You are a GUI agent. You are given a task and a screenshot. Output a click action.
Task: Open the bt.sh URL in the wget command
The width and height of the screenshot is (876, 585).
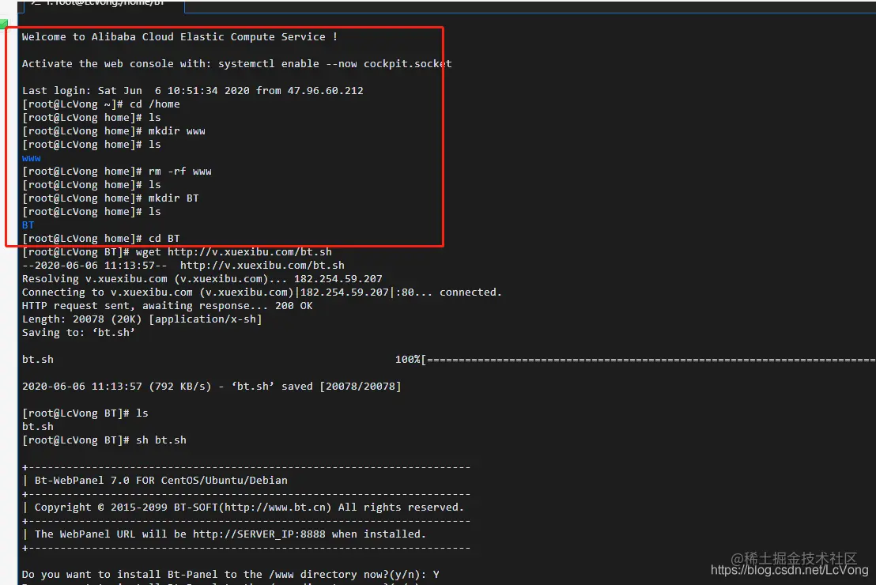pyautogui.click(x=250, y=252)
